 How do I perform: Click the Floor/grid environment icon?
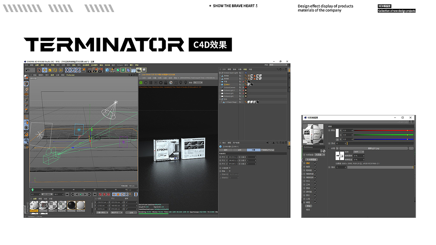tap(134, 70)
